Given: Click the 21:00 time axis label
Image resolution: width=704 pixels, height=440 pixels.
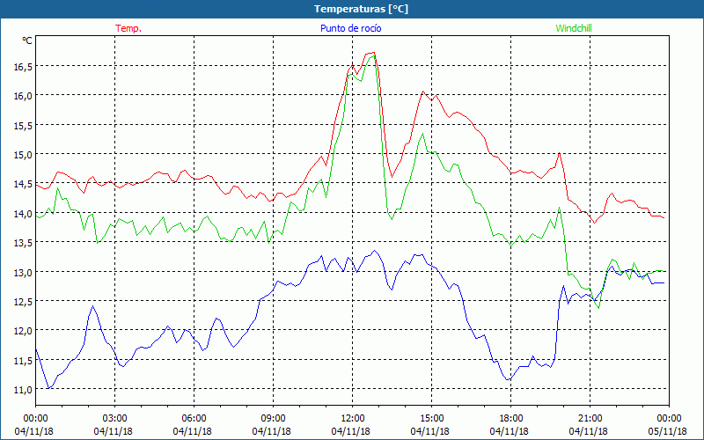Looking at the screenshot, I should [x=590, y=419].
